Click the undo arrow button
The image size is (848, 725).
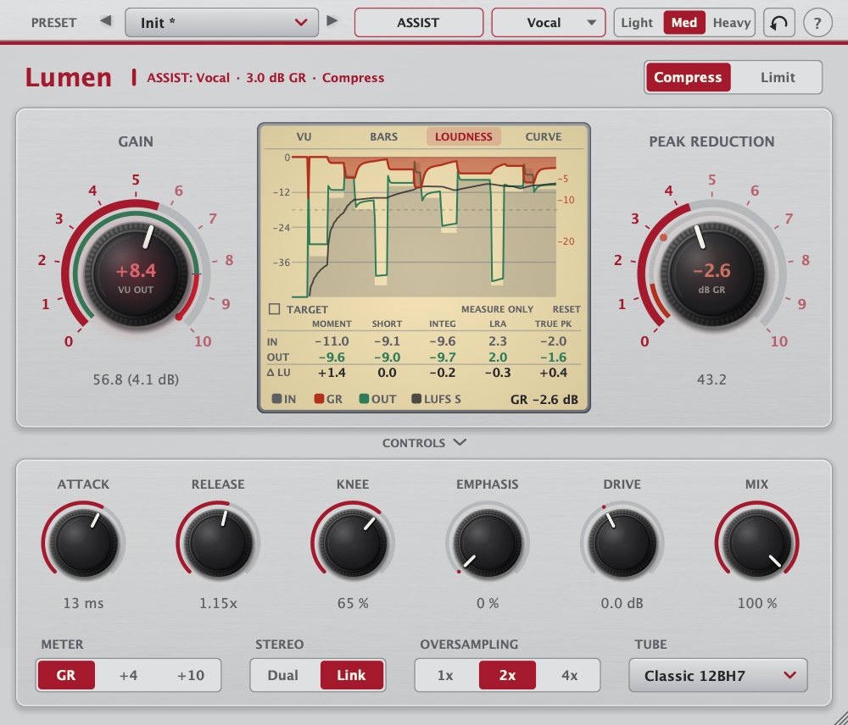pyautogui.click(x=778, y=23)
